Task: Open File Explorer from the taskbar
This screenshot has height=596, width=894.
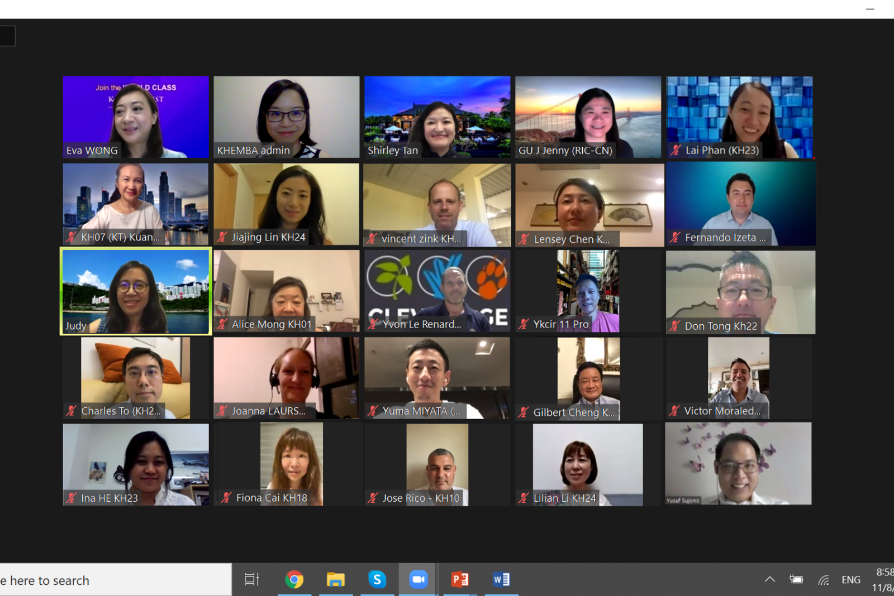Action: tap(335, 580)
